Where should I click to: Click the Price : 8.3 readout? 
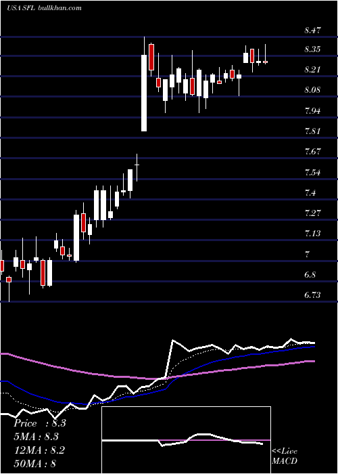pos(39,423)
